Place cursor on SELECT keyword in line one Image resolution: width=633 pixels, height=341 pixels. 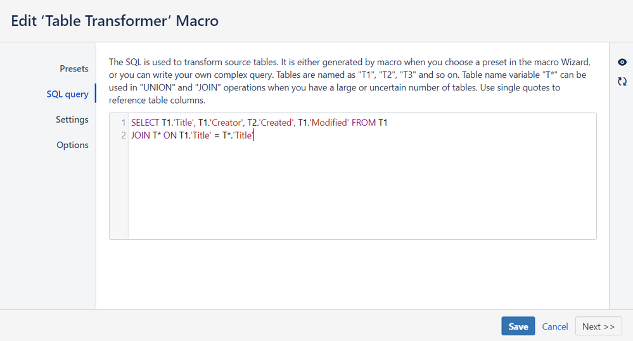coord(145,123)
